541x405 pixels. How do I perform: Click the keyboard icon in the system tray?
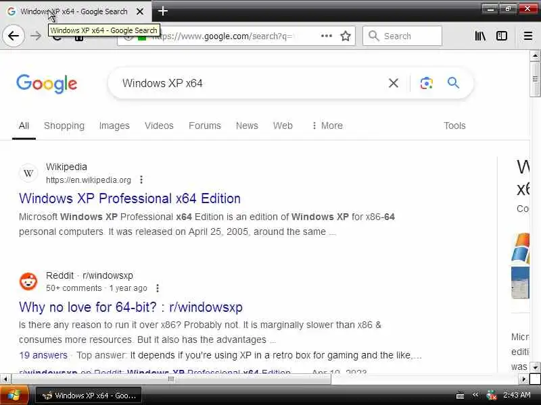click(x=460, y=396)
